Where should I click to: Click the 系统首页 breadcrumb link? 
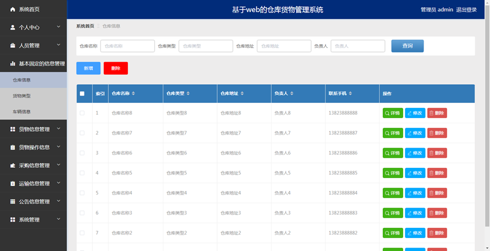click(x=85, y=26)
